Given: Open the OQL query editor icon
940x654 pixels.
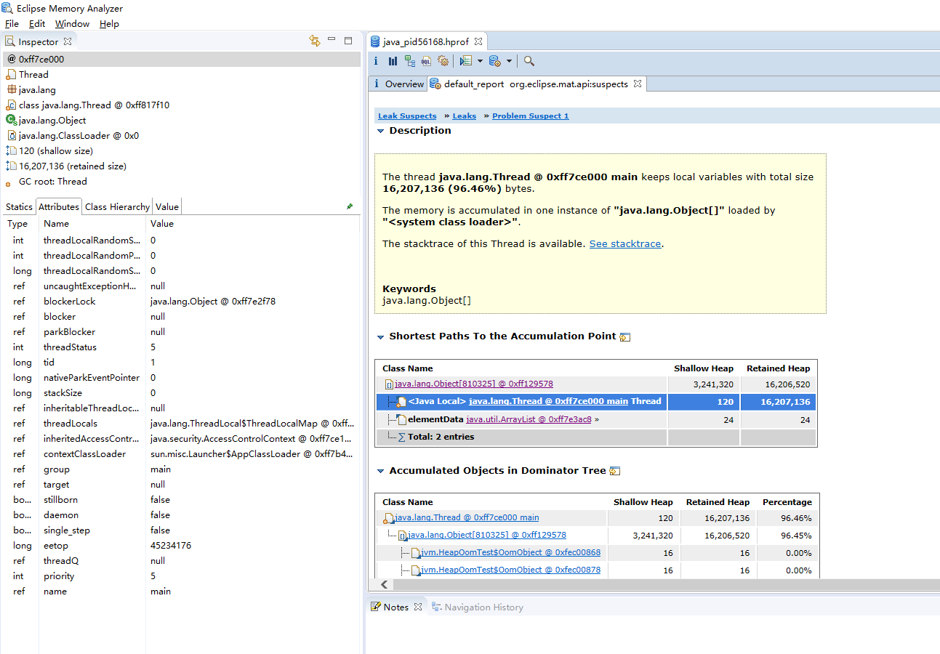Looking at the screenshot, I should tap(426, 61).
